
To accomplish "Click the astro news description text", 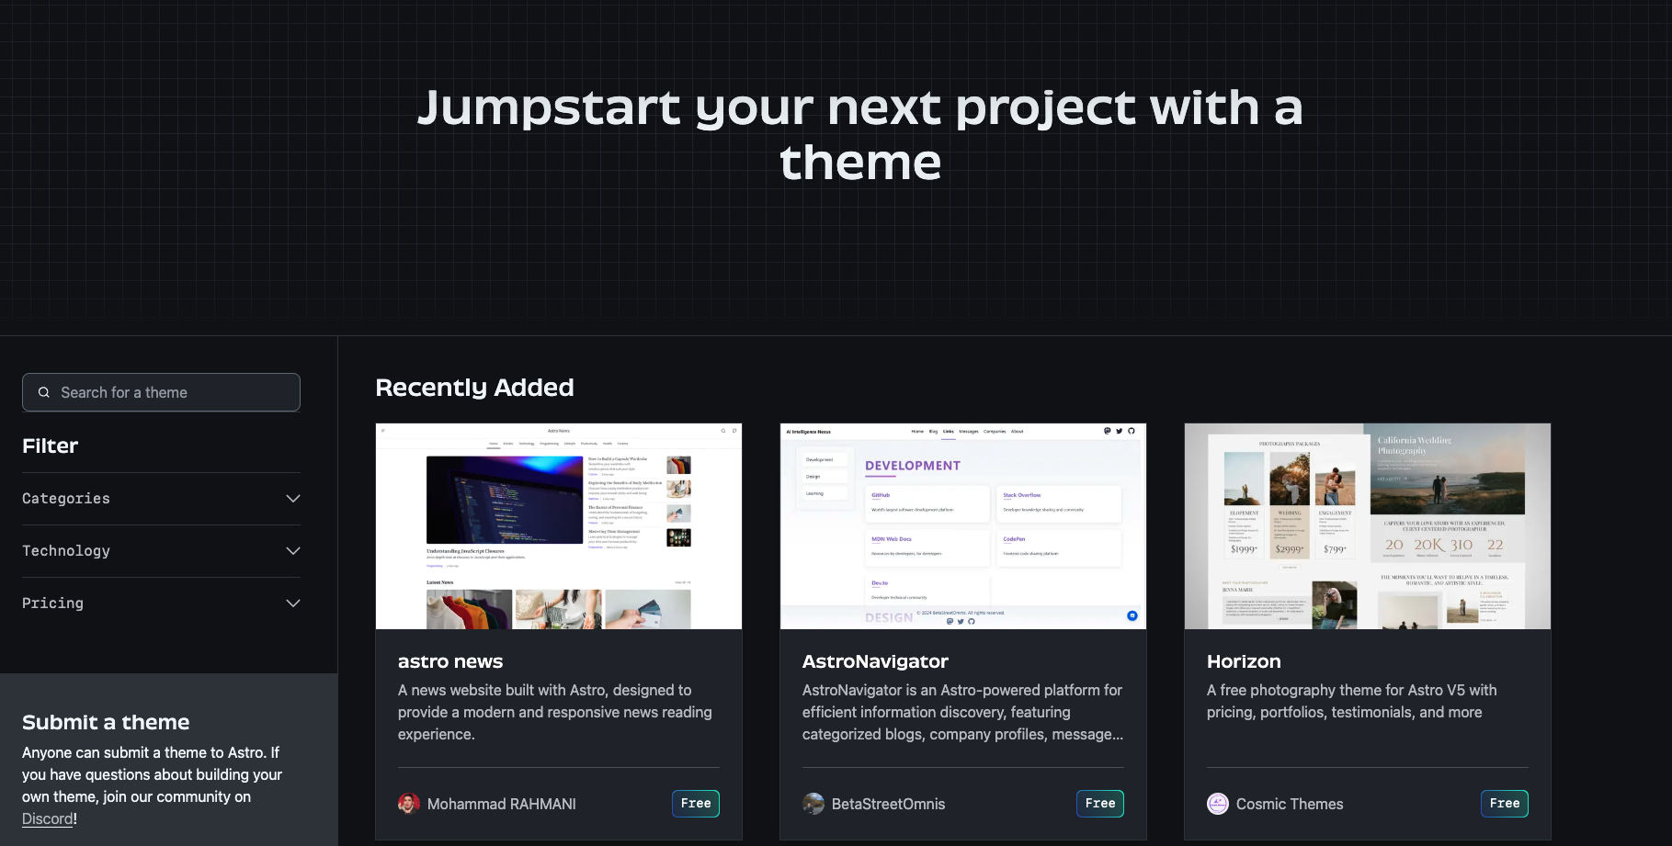I will coord(555,712).
